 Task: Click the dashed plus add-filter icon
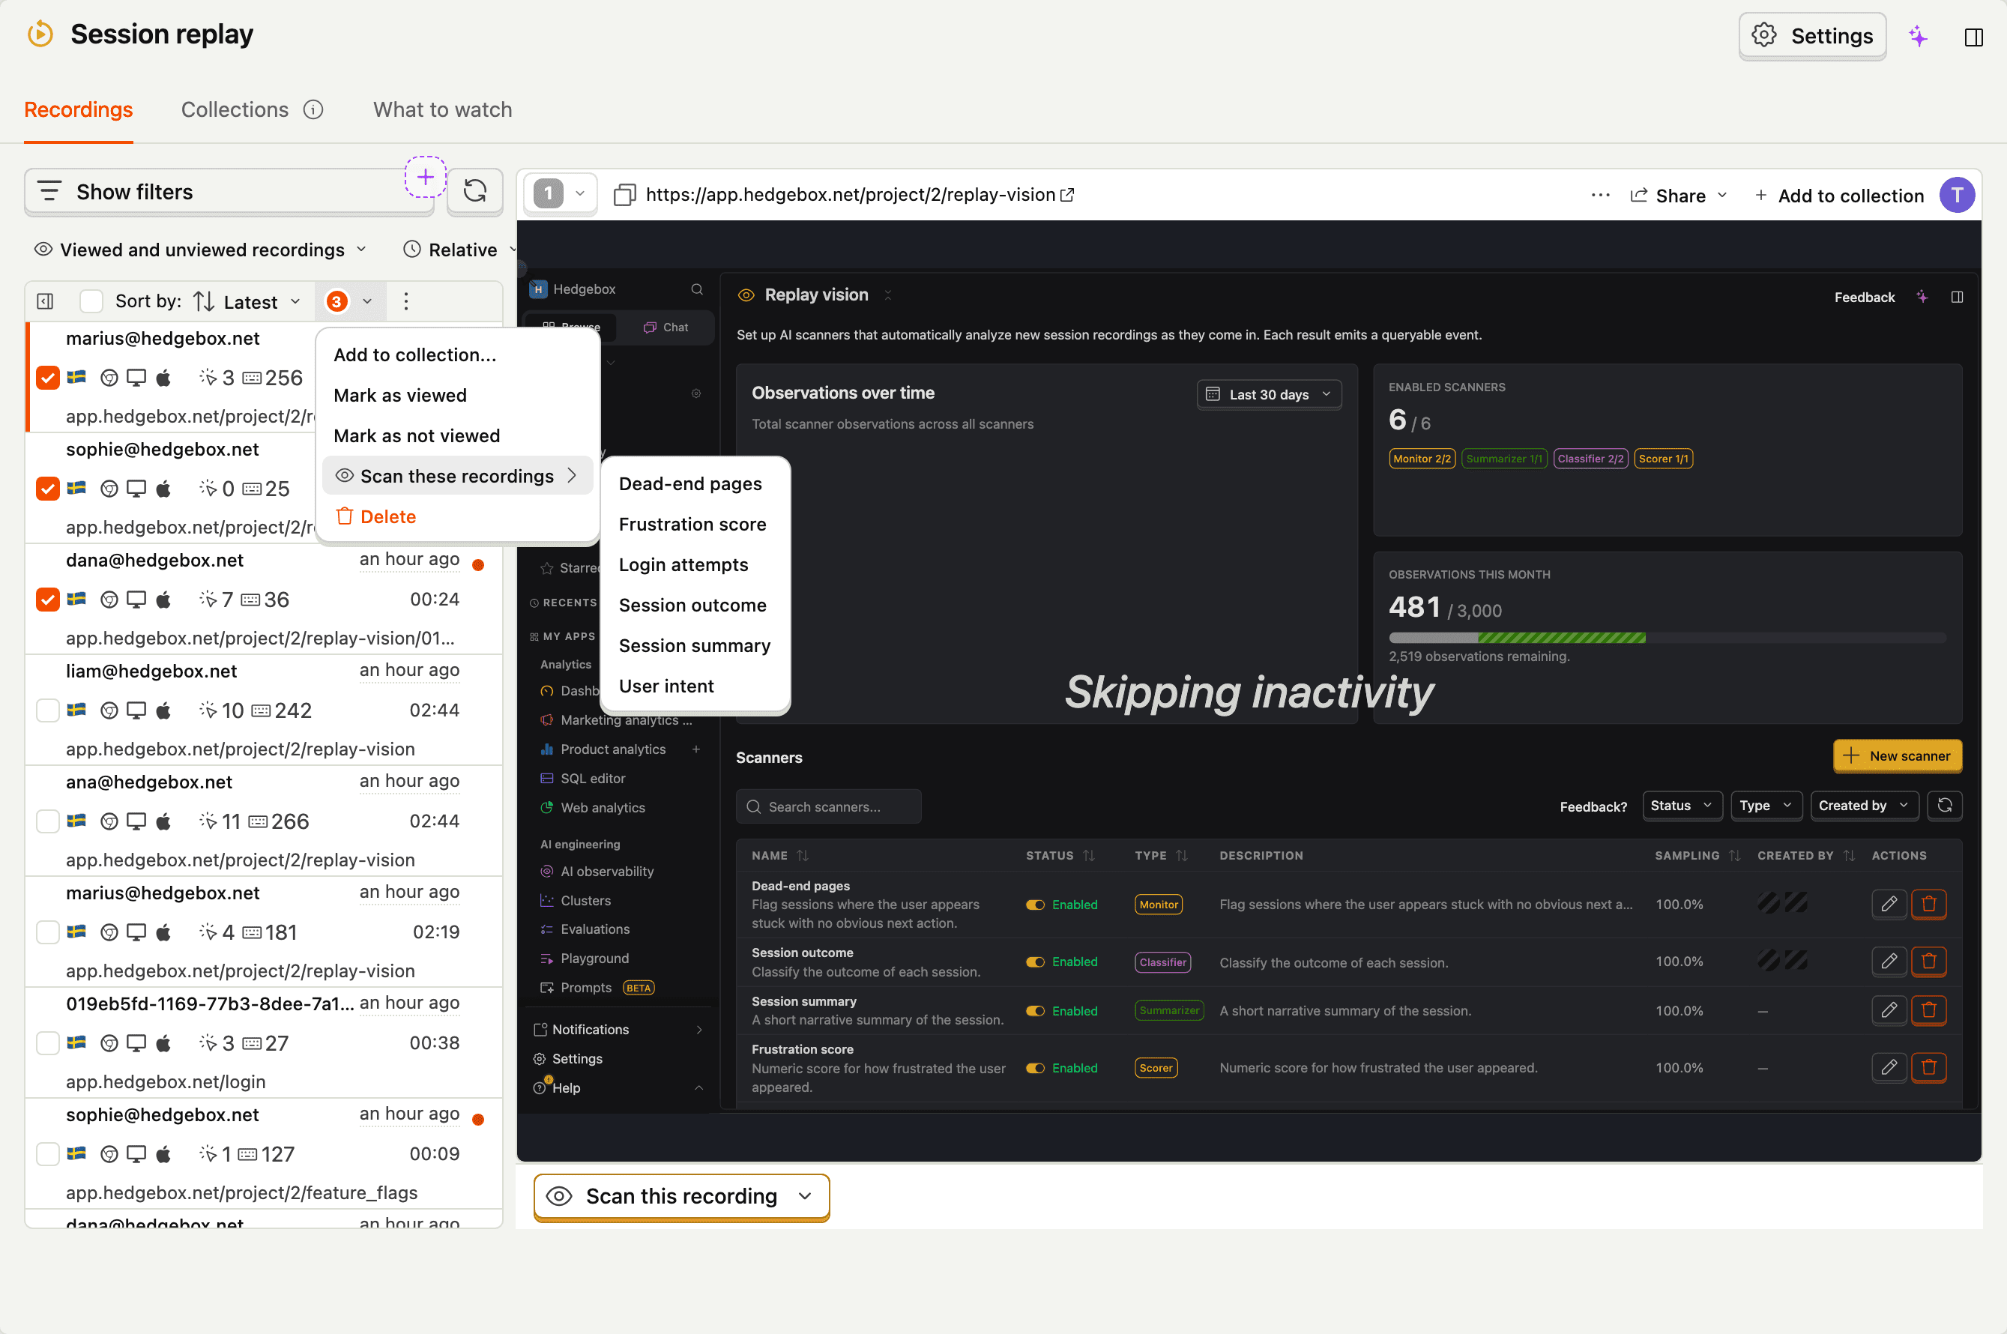pos(426,177)
